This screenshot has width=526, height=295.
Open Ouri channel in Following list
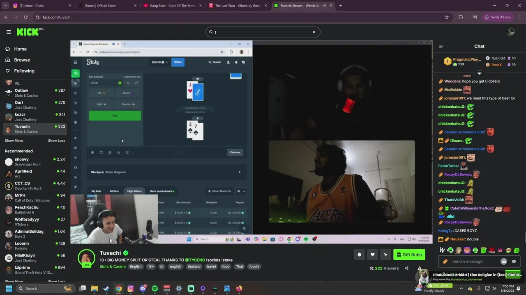(x=35, y=105)
